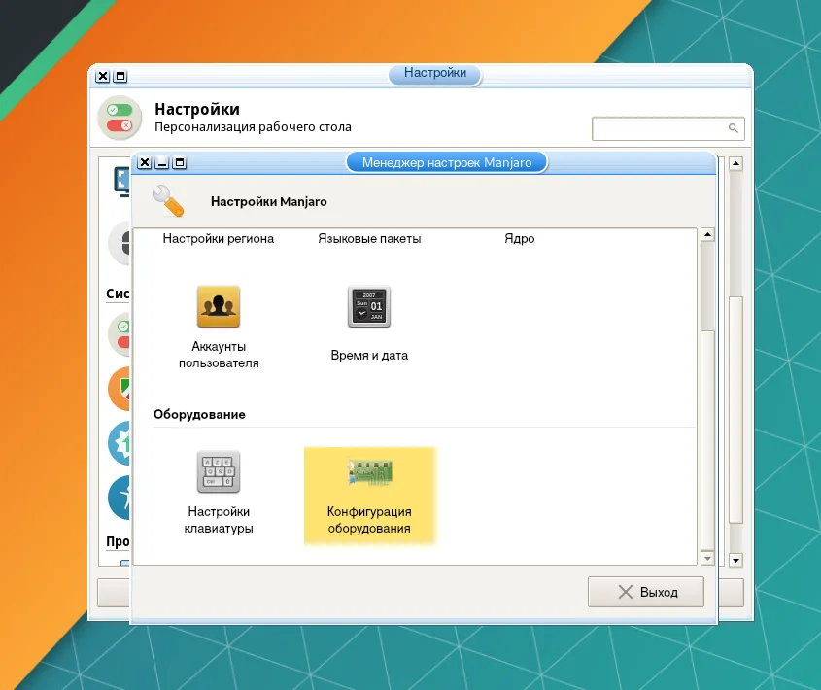Click the search input in Настройки window
The height and width of the screenshot is (690, 821).
668,128
